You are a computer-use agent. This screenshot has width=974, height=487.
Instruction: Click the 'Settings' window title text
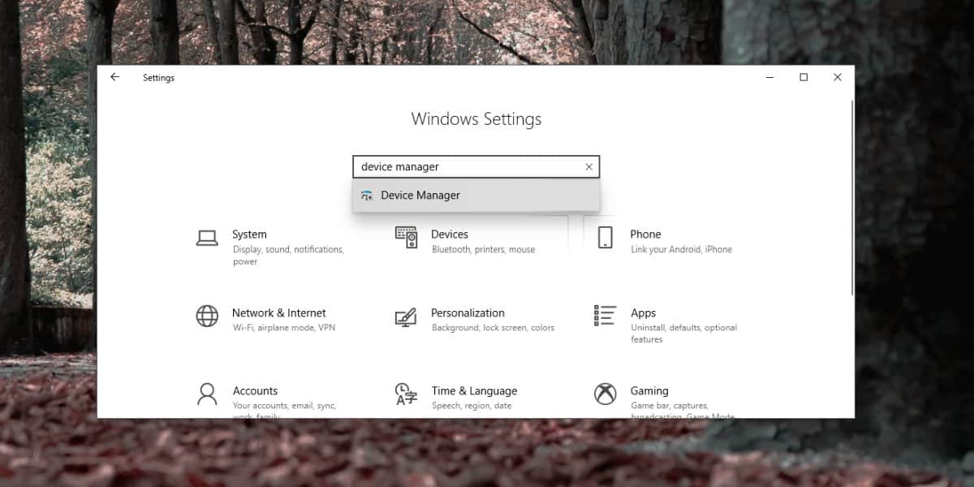point(158,78)
